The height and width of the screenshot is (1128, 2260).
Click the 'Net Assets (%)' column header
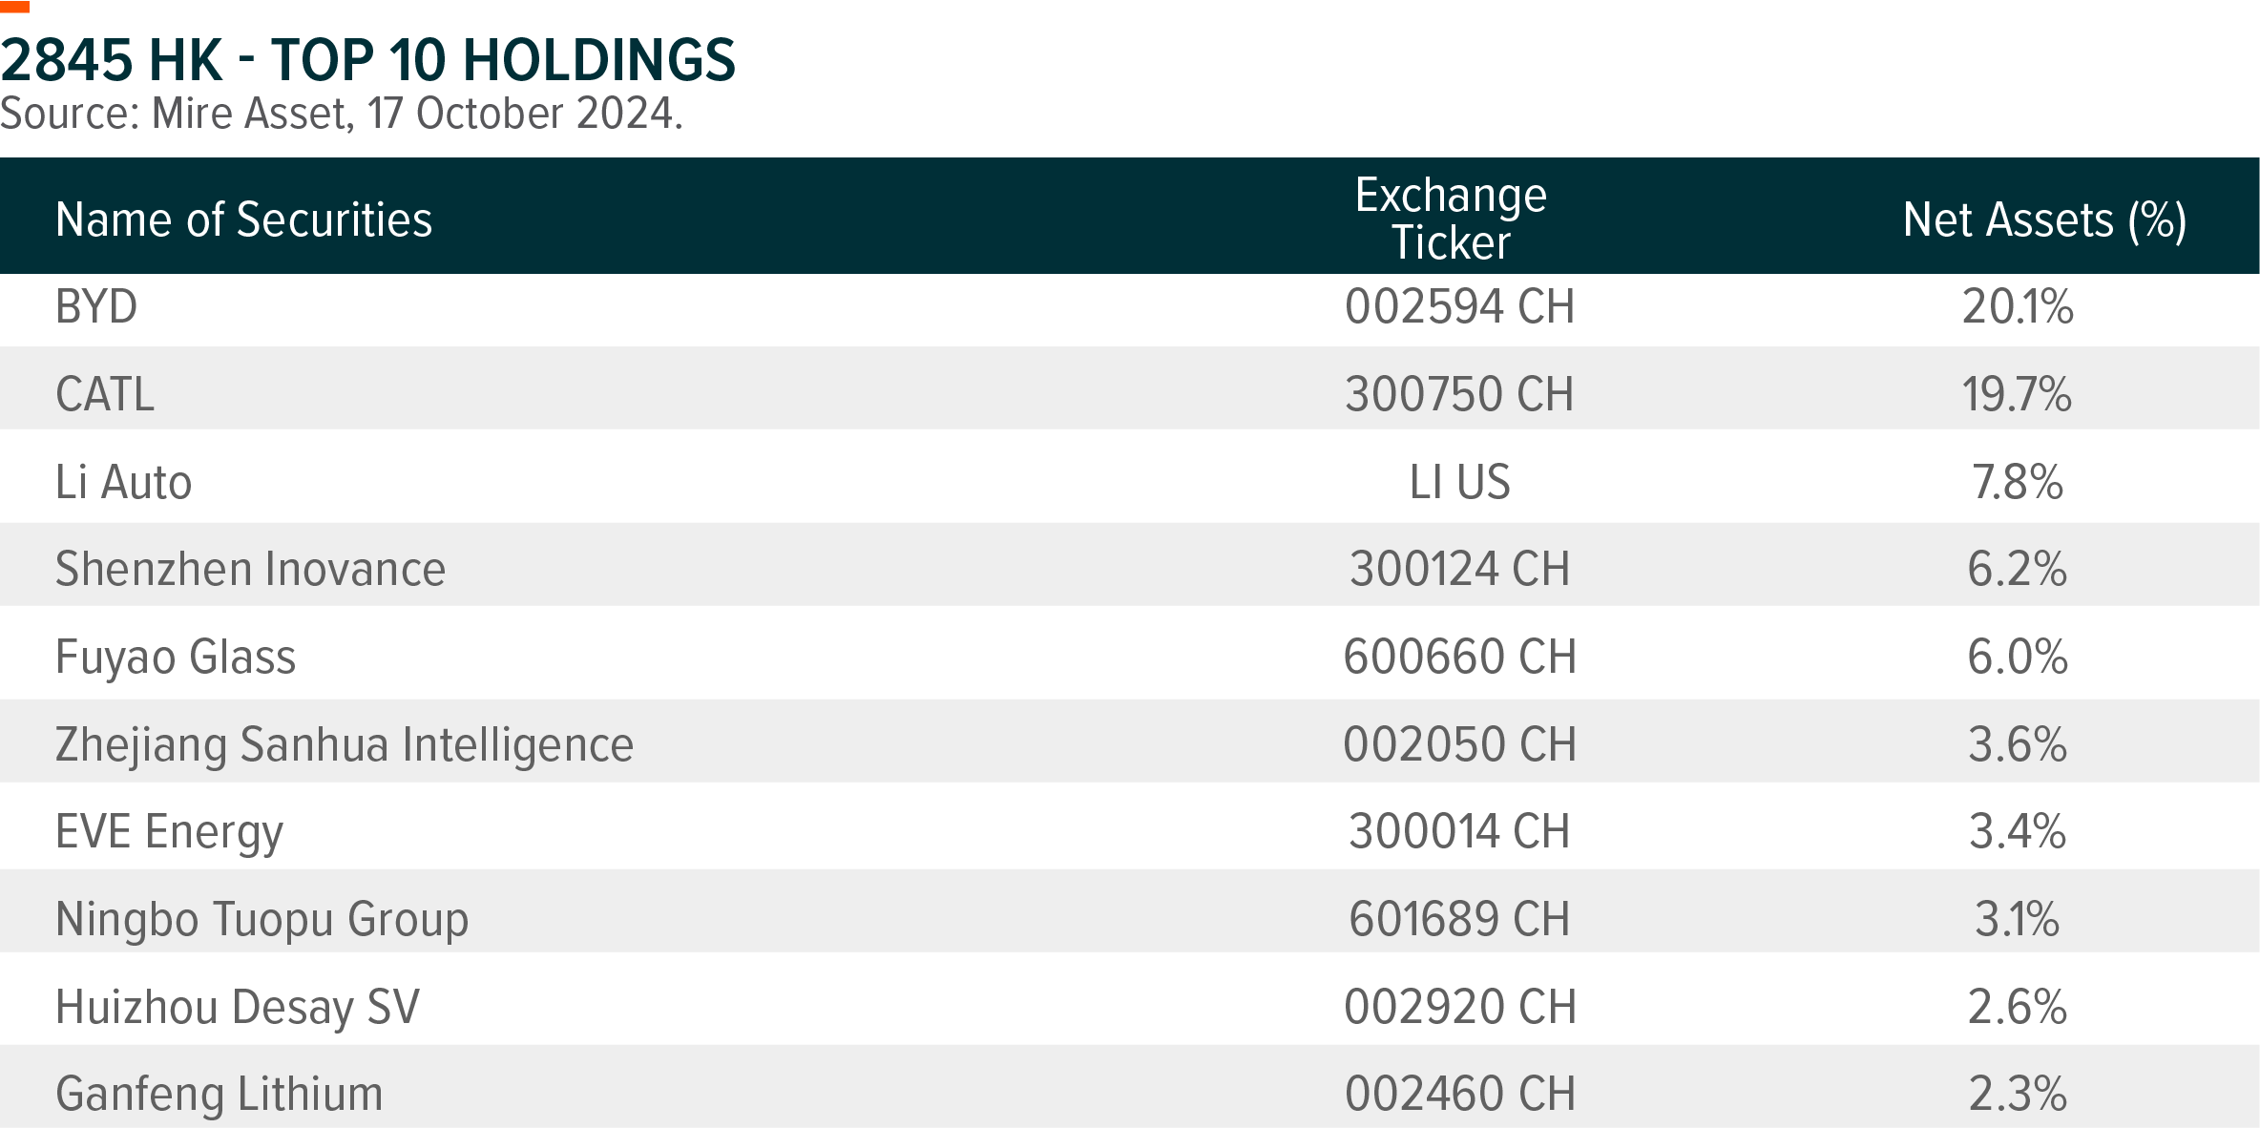2044,220
